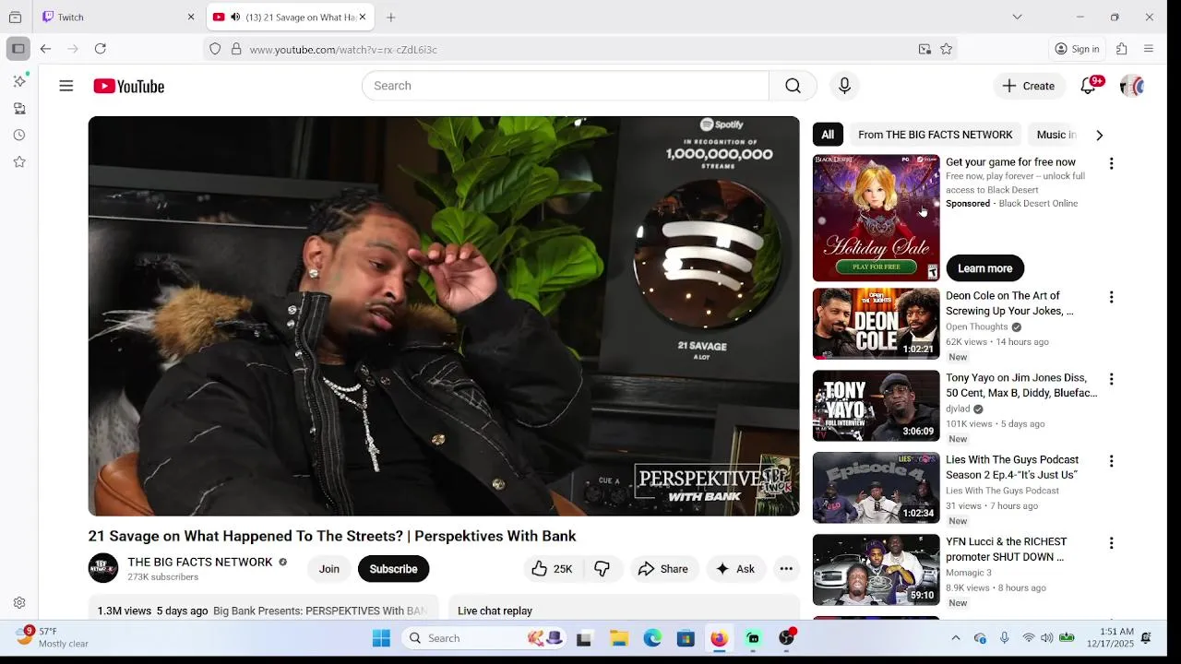
Task: Open sidebar AI chatbot sparkle icon
Action: [19, 81]
